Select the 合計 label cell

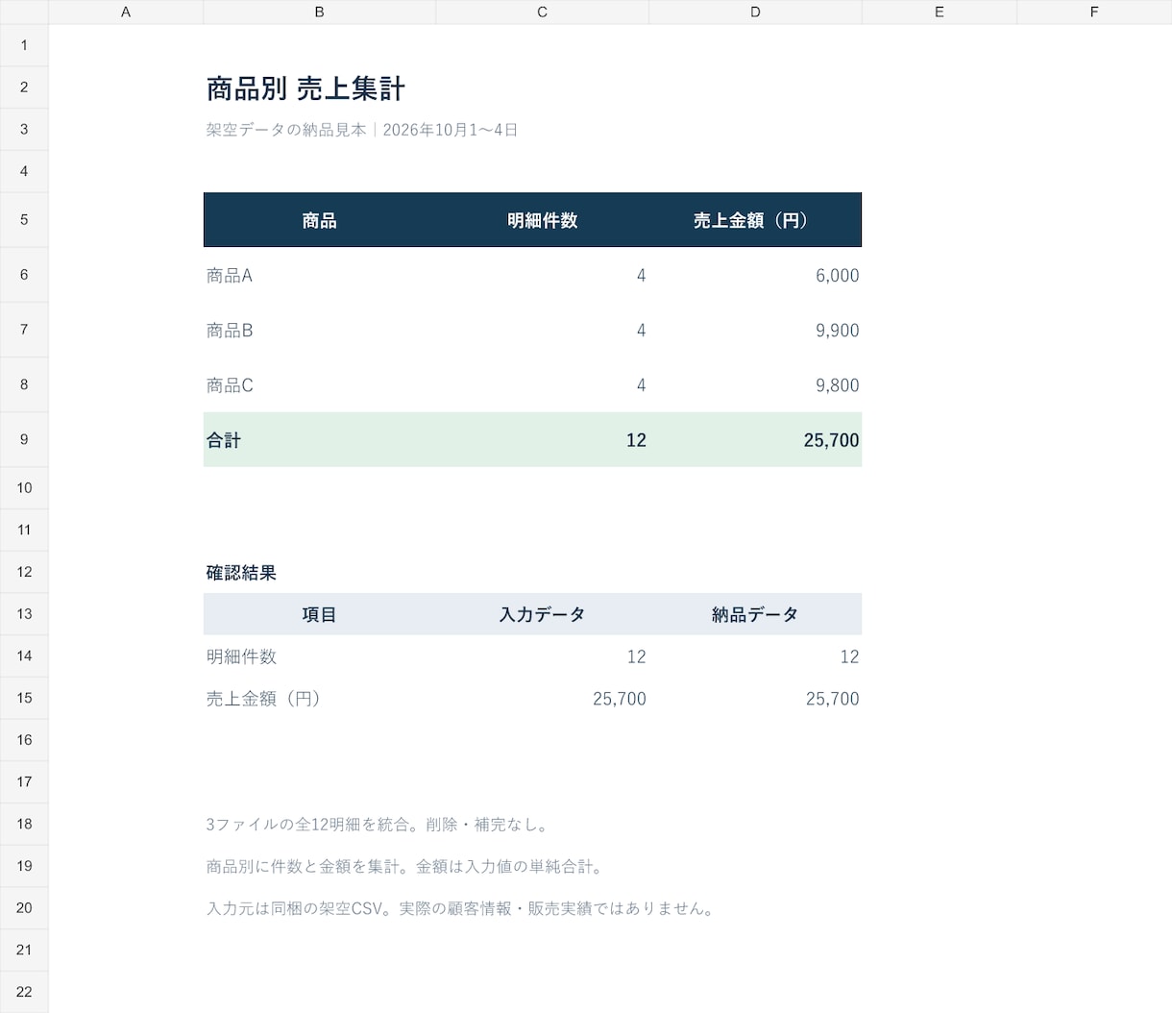[x=320, y=439]
